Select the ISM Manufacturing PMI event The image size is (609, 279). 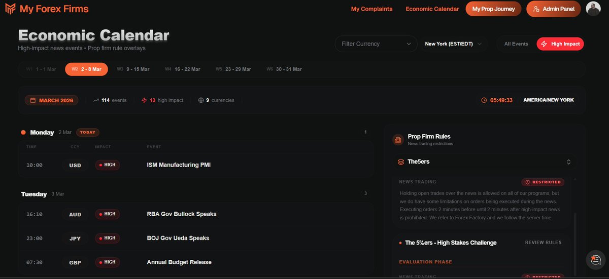pyautogui.click(x=178, y=165)
